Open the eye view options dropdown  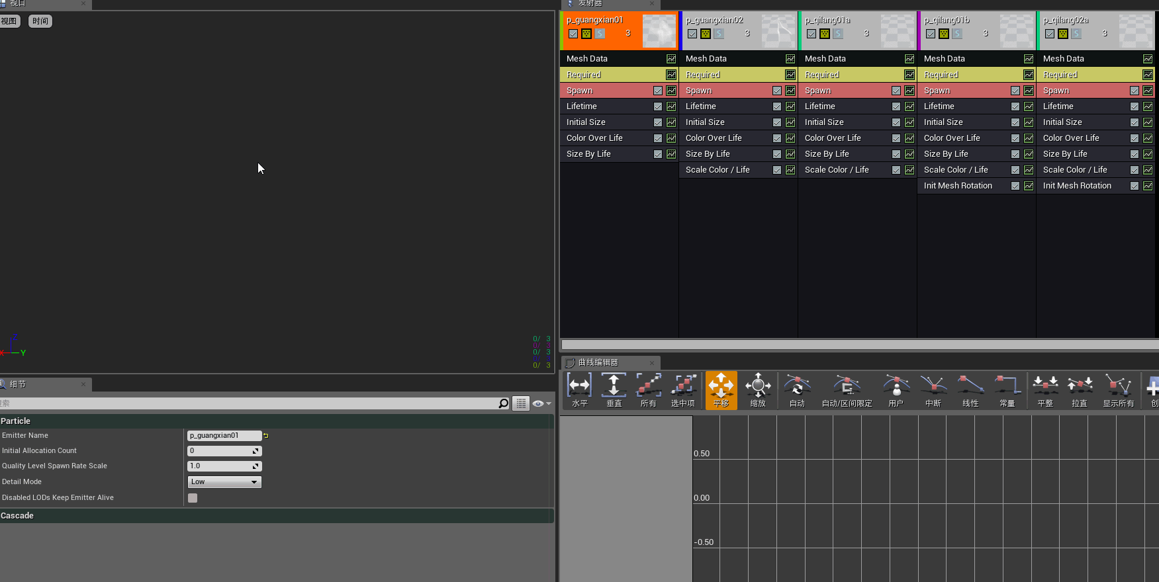(541, 403)
